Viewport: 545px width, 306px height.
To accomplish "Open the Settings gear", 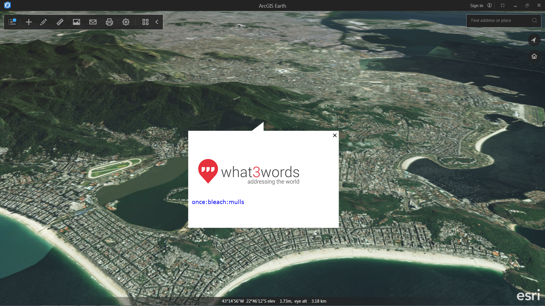I will point(126,22).
